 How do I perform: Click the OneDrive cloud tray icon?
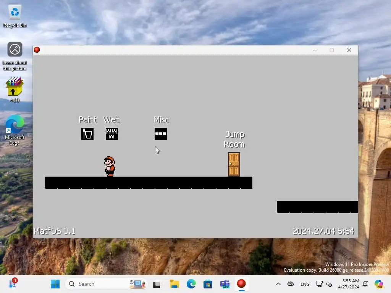pos(291,284)
